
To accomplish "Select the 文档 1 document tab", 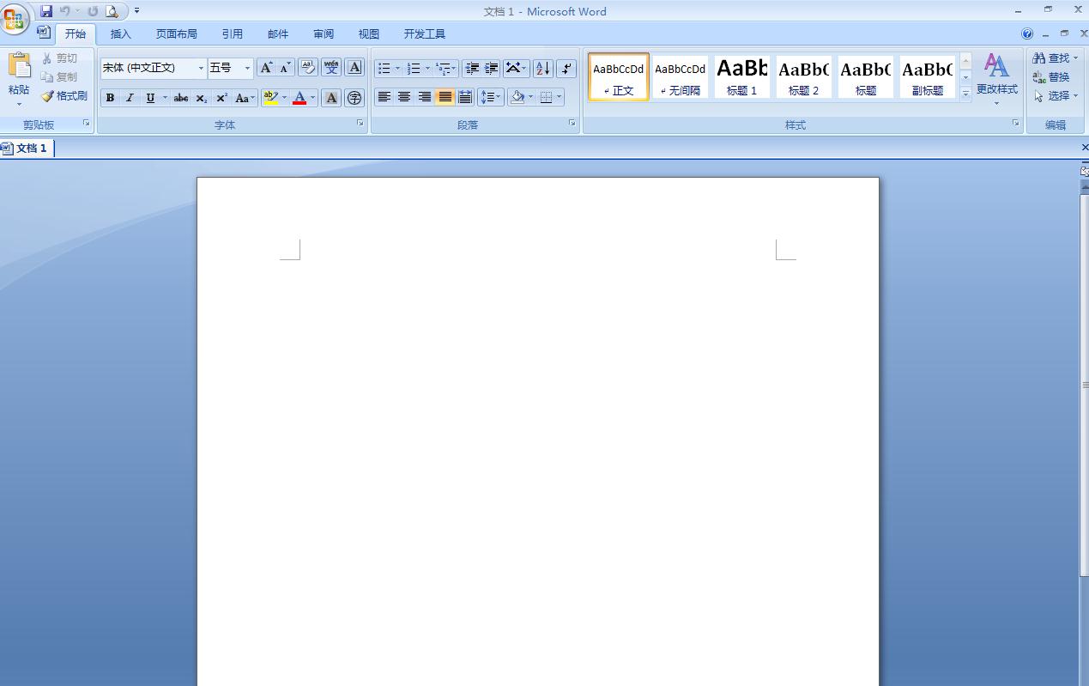I will (27, 149).
